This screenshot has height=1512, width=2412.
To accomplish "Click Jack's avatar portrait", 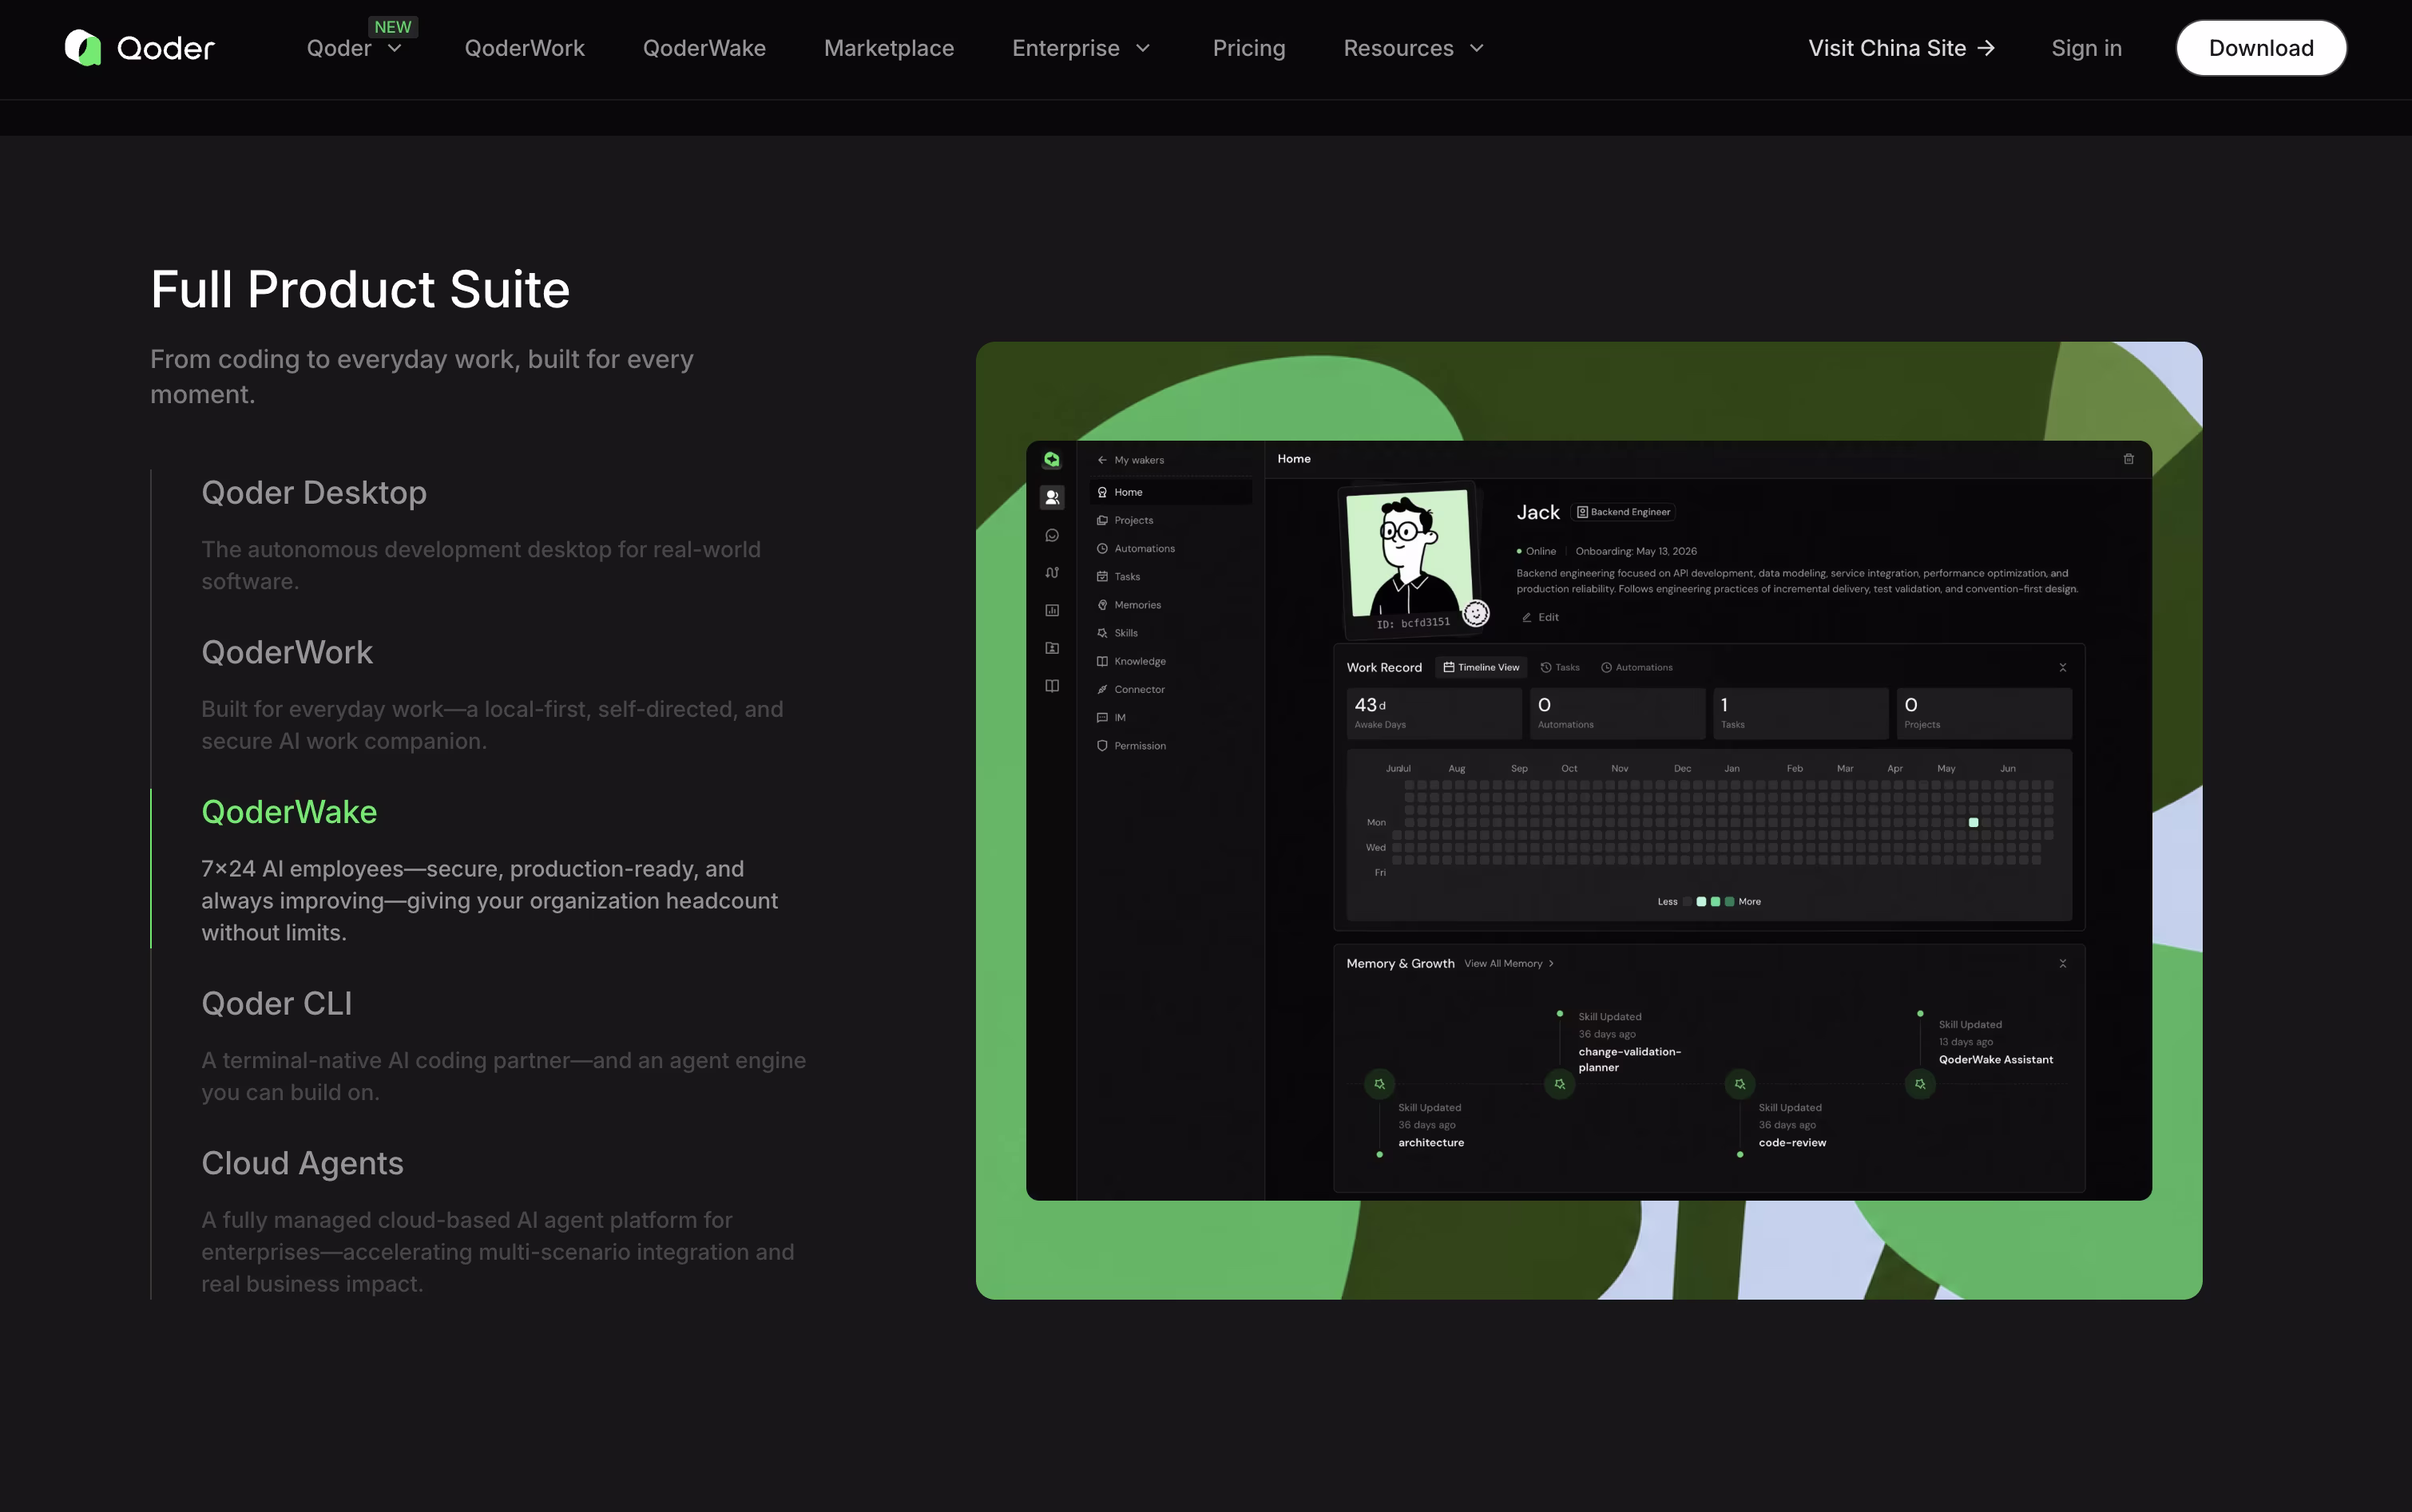I will tap(1410, 552).
